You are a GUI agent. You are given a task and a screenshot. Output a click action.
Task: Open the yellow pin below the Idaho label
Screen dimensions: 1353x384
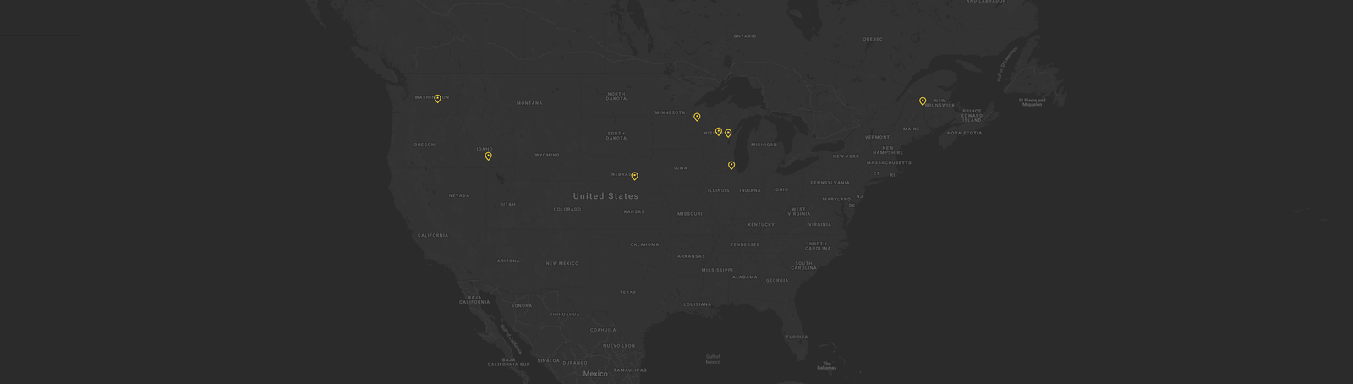click(x=488, y=156)
